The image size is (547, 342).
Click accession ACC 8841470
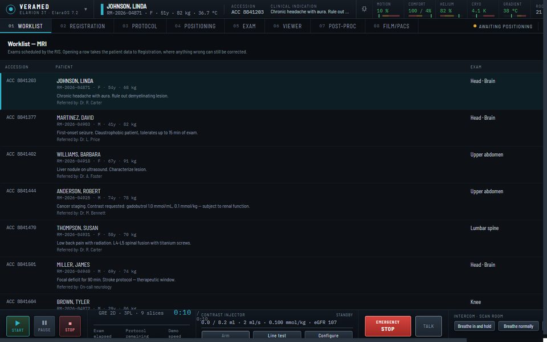(x=21, y=227)
